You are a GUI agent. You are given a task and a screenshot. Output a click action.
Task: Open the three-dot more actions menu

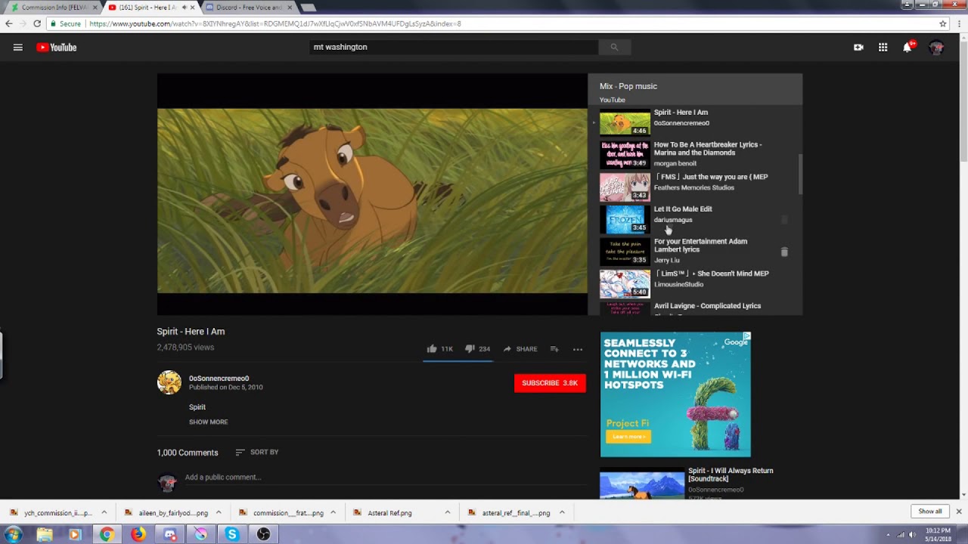pos(578,349)
